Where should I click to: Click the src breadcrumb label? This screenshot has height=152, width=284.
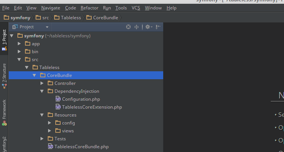pos(46,18)
